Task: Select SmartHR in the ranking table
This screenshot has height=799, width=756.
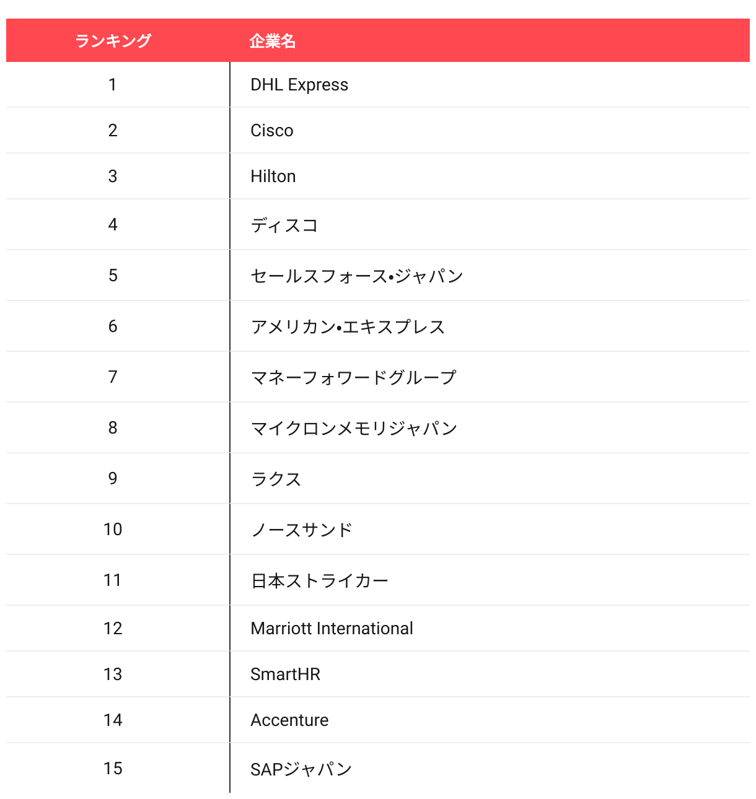Action: [x=286, y=675]
